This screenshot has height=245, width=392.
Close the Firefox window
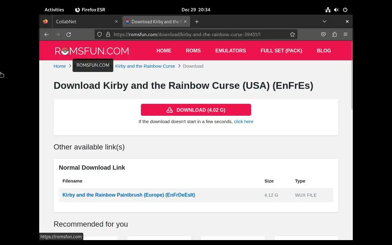[347, 21]
